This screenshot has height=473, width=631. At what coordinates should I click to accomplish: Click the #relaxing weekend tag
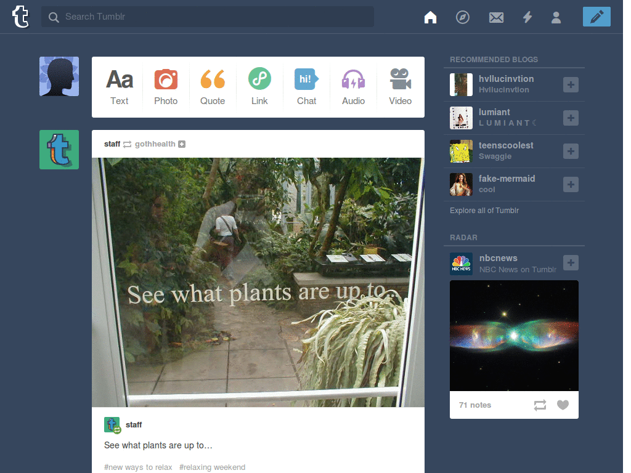click(212, 467)
